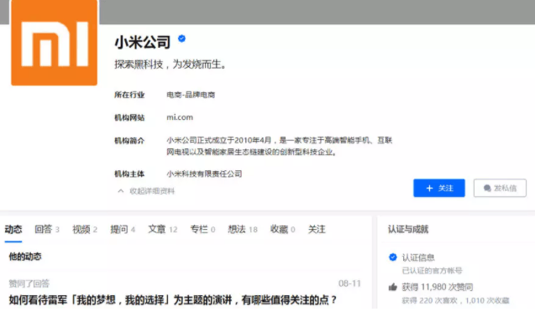Click the 机构简介 description paragraph
This screenshot has width=535, height=317.
point(279,146)
